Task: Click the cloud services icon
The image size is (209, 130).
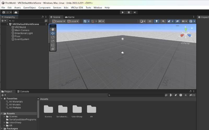Action: [x=16, y=12]
